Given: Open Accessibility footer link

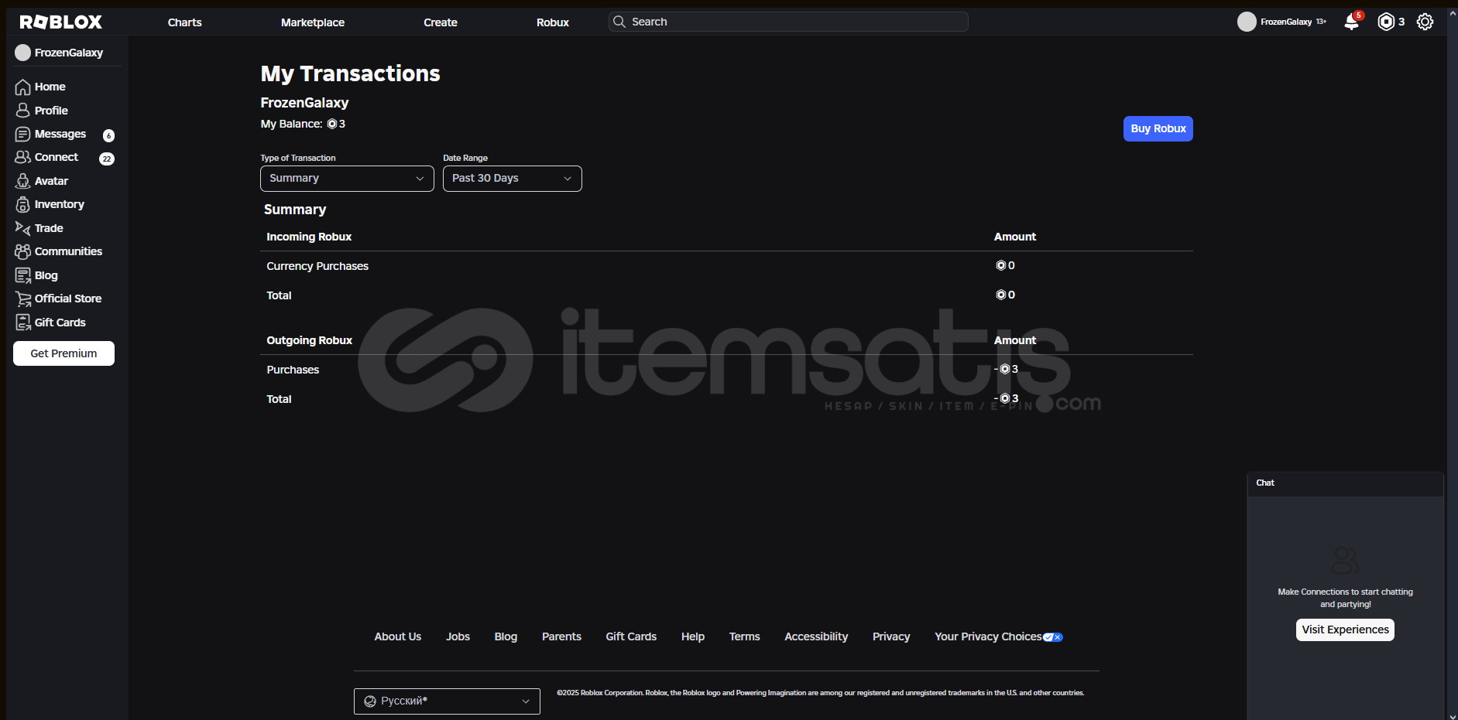Looking at the screenshot, I should (x=816, y=636).
